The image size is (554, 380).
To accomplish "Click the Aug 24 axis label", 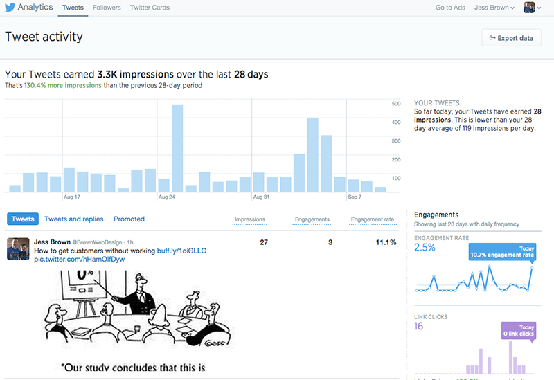I will click(x=167, y=197).
